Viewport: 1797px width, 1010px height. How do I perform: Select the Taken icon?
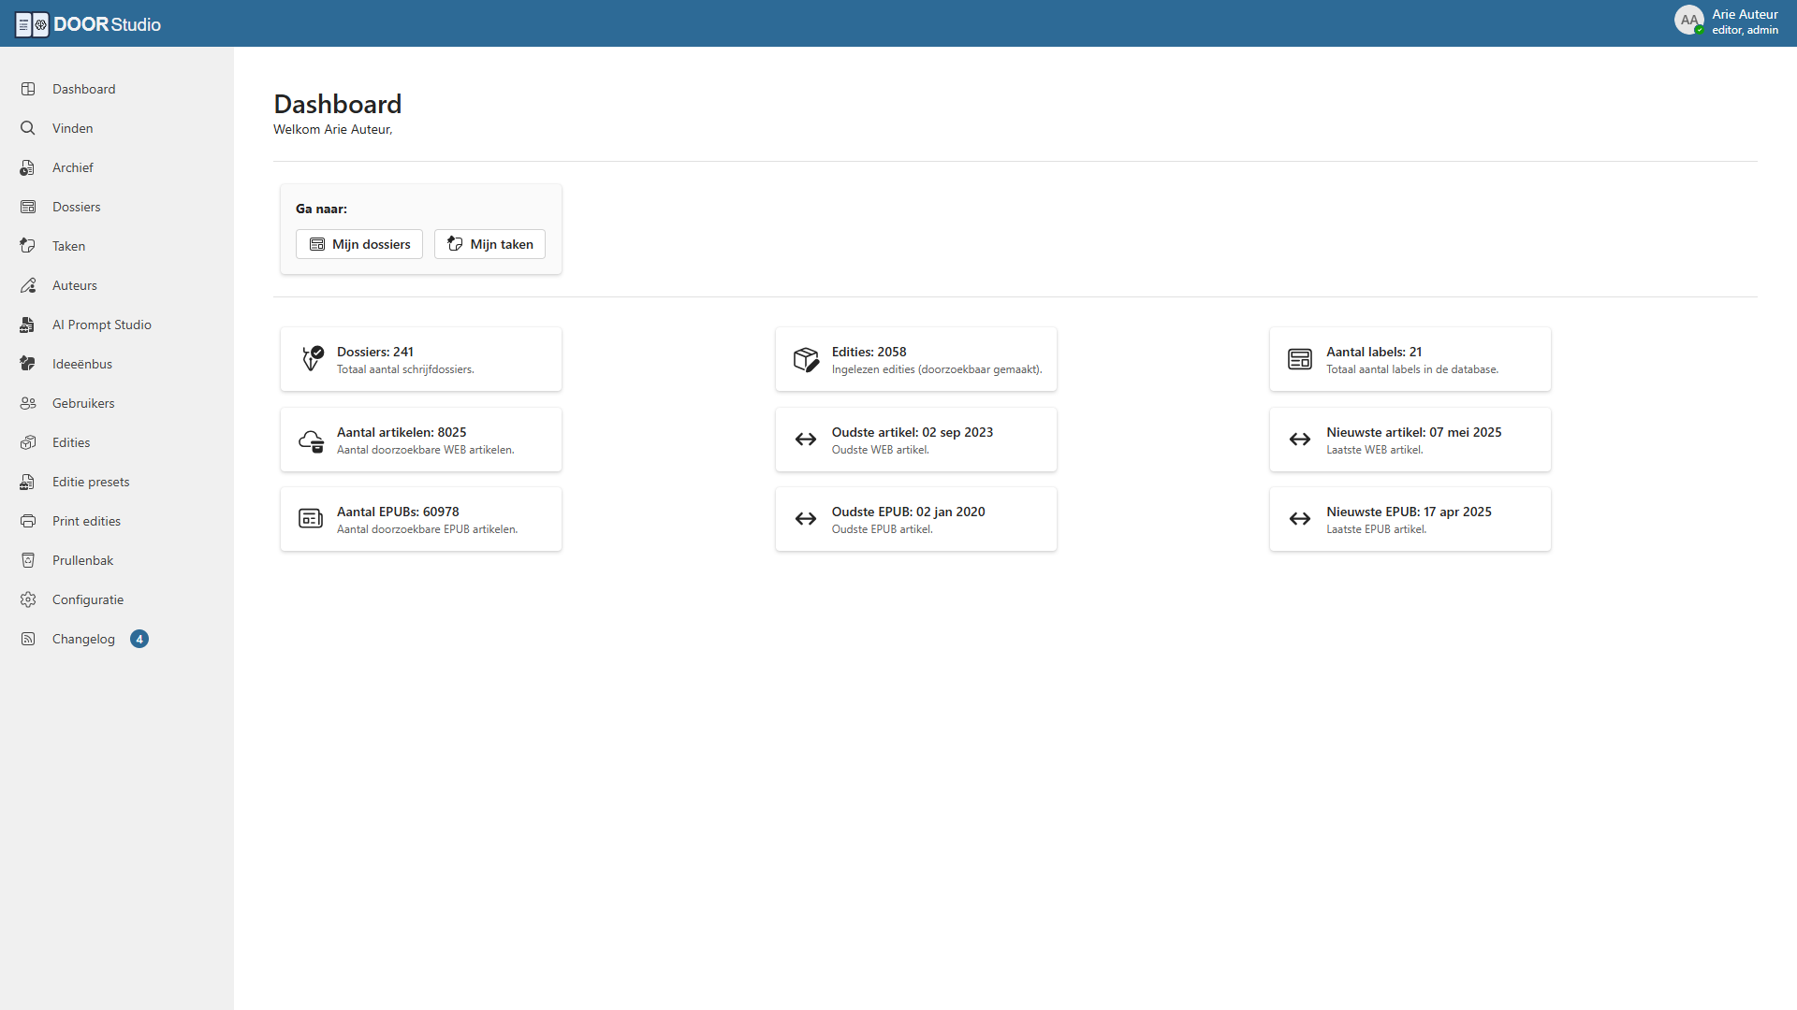click(x=27, y=245)
